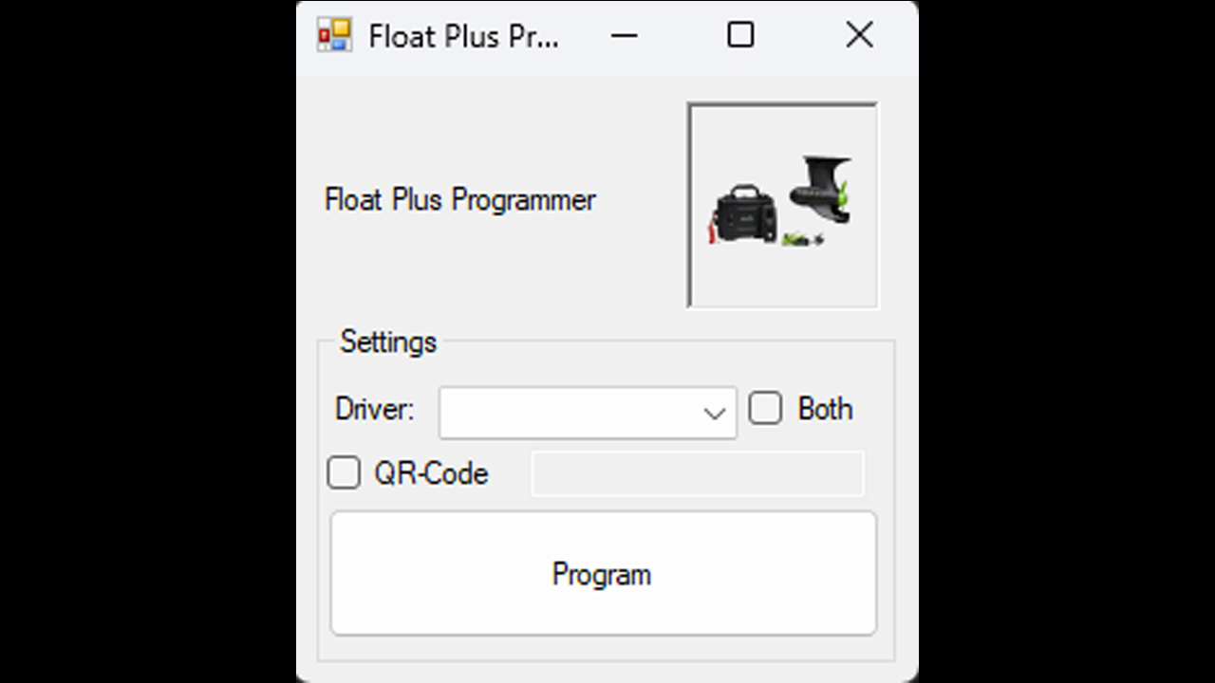Tick the QR-Code checkbox

(x=344, y=472)
